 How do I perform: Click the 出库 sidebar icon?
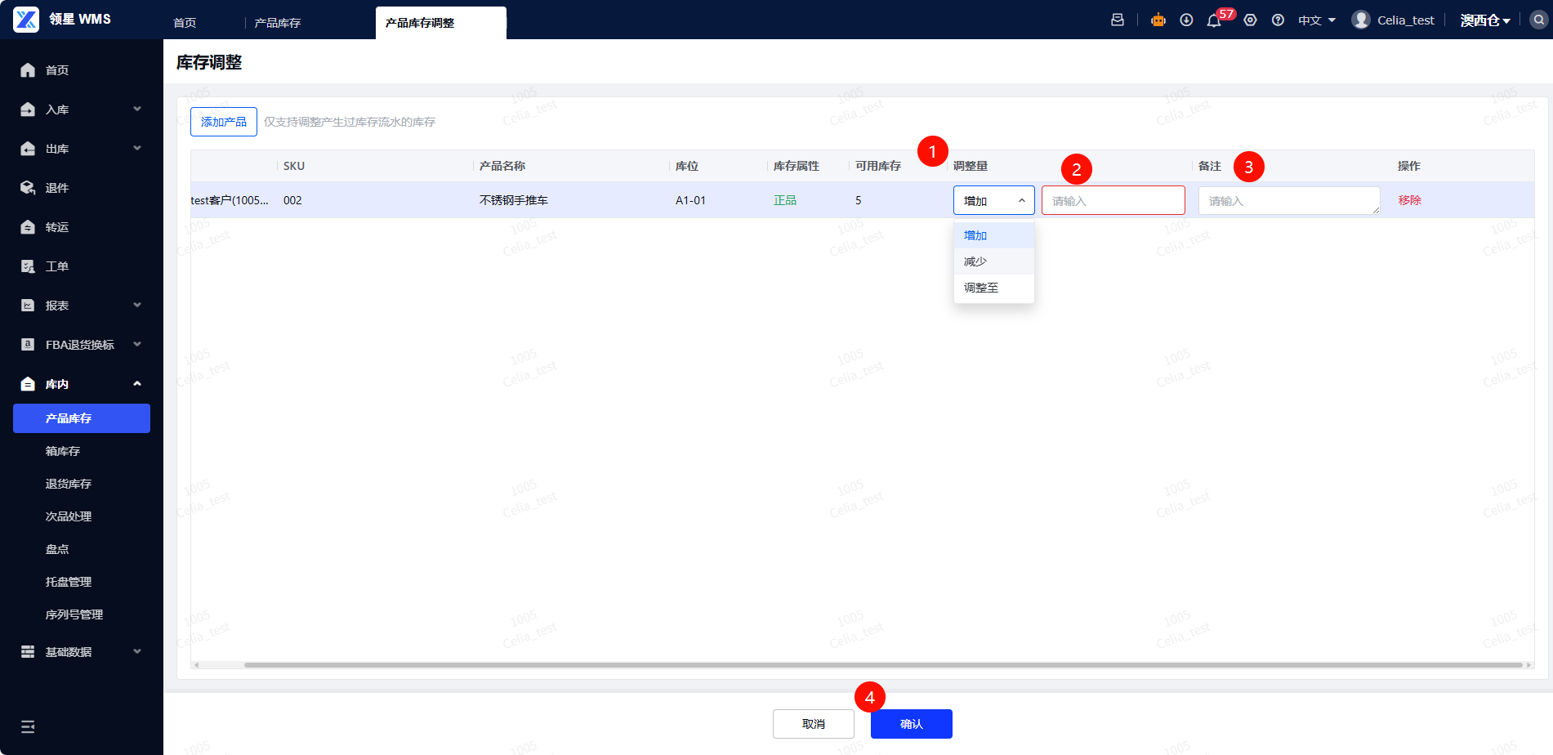coord(28,149)
